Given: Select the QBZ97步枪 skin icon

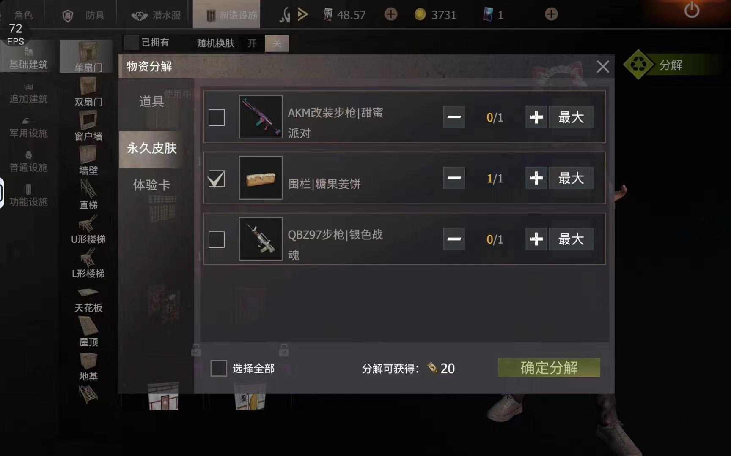Looking at the screenshot, I should 261,239.
